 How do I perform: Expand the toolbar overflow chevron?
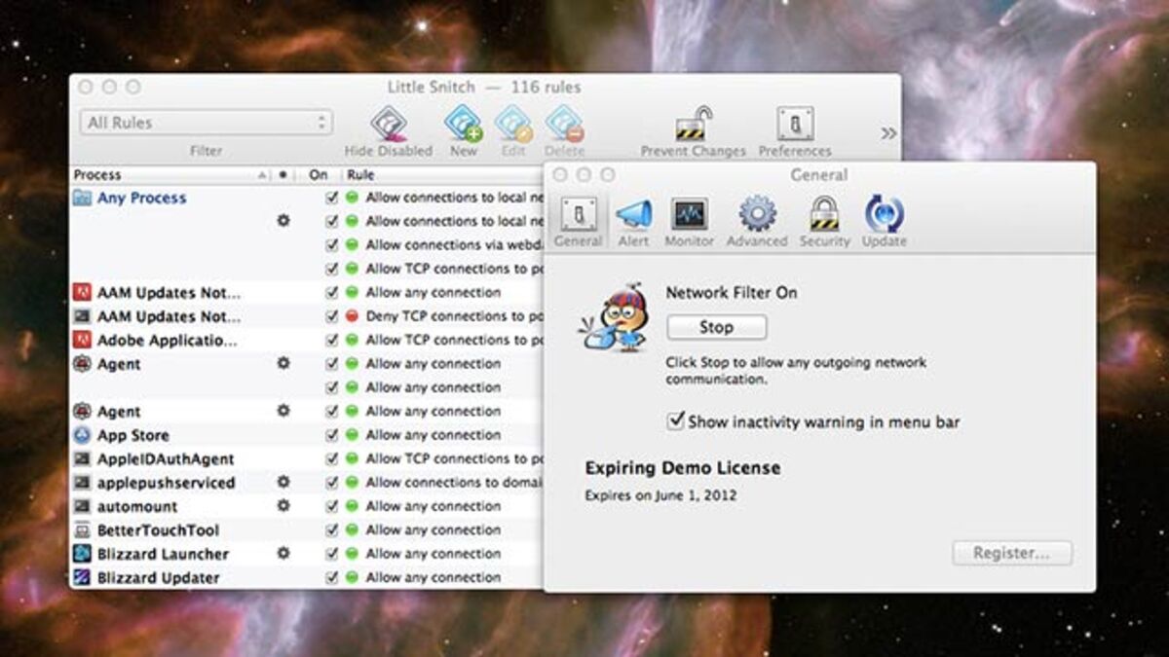pos(888,133)
